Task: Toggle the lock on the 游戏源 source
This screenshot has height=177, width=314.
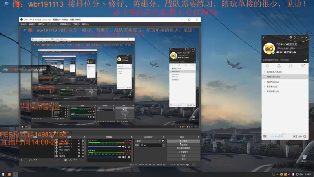Action: 82,156
